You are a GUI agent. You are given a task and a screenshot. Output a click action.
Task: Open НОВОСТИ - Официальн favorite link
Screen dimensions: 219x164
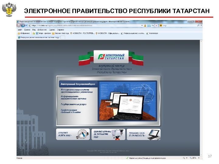coord(107,33)
